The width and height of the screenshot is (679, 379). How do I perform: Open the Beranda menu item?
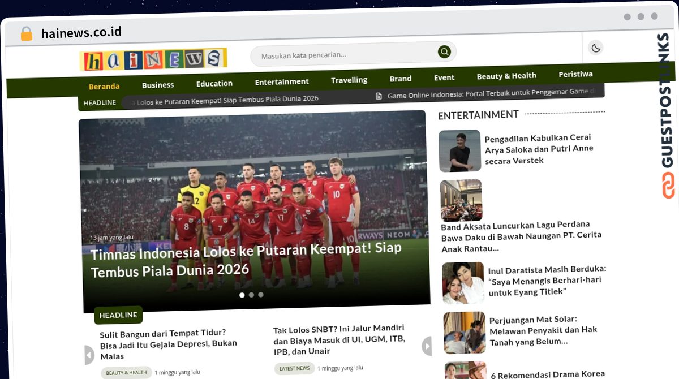pyautogui.click(x=104, y=86)
